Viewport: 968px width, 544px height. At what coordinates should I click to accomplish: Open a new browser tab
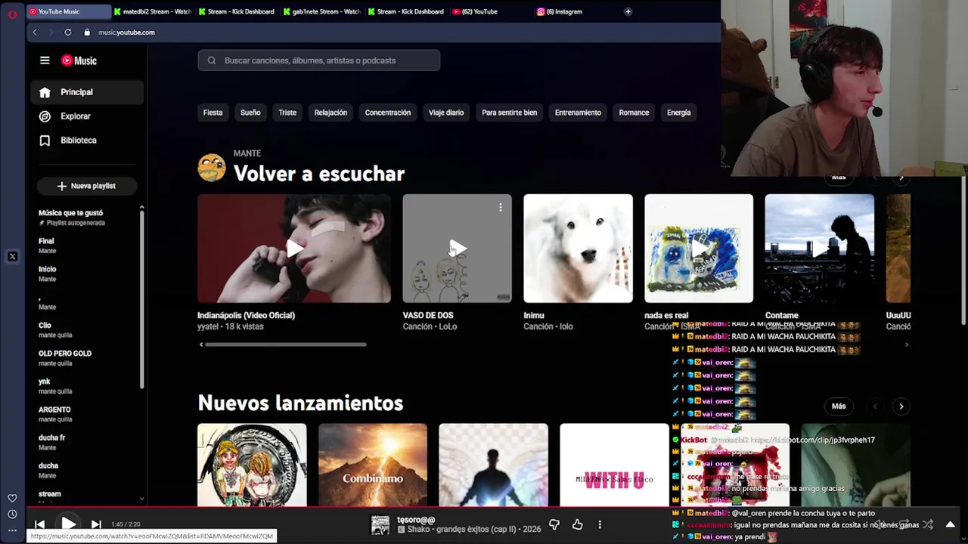(x=628, y=11)
